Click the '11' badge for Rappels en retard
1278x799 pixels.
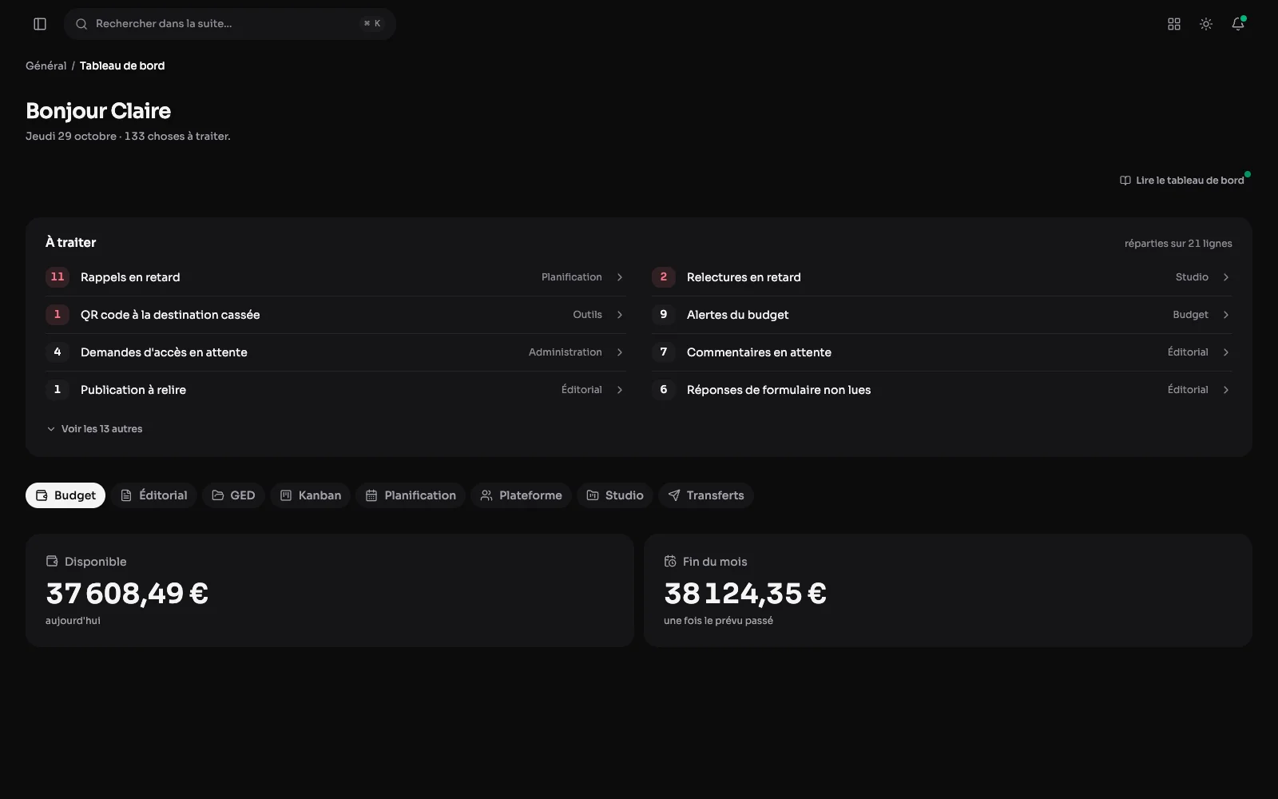(x=58, y=277)
